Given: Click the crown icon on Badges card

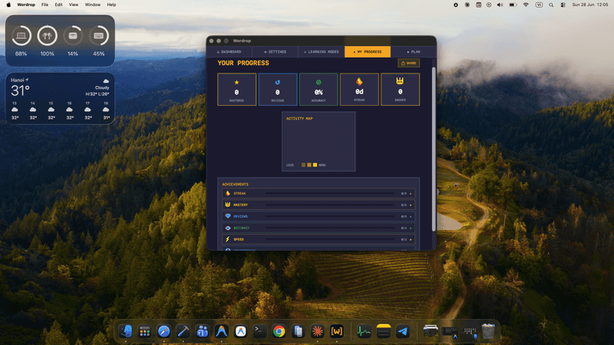Looking at the screenshot, I should coord(400,81).
